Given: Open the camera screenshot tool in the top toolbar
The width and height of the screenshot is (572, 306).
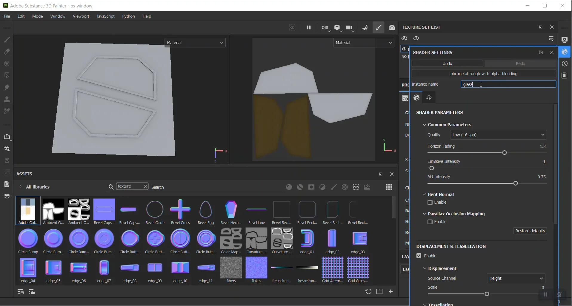Looking at the screenshot, I should [x=392, y=28].
